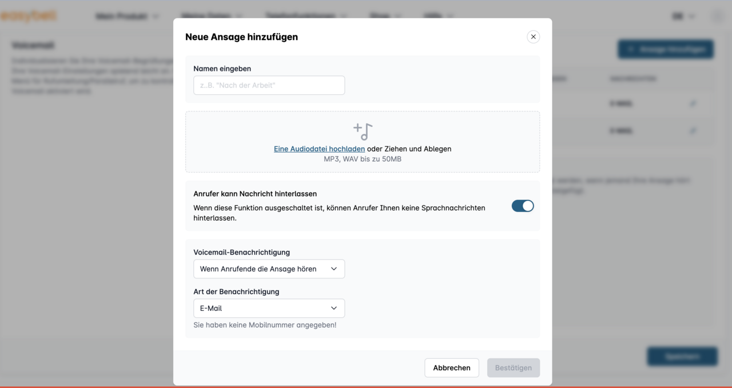Open the Telefonfunktionen menu
The image size is (732, 388).
click(x=306, y=16)
